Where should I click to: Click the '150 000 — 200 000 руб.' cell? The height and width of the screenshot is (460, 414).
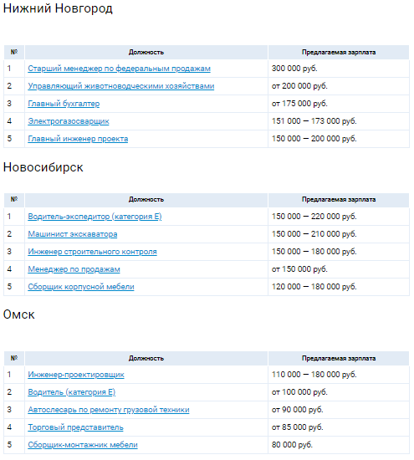(339, 139)
